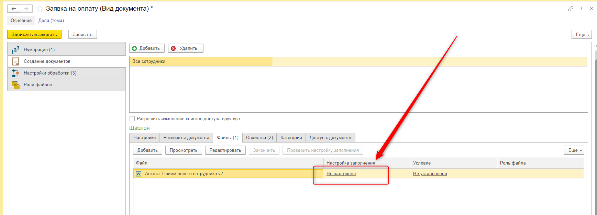
Task: Add document to favorites with star icon
Action: [x=40, y=9]
